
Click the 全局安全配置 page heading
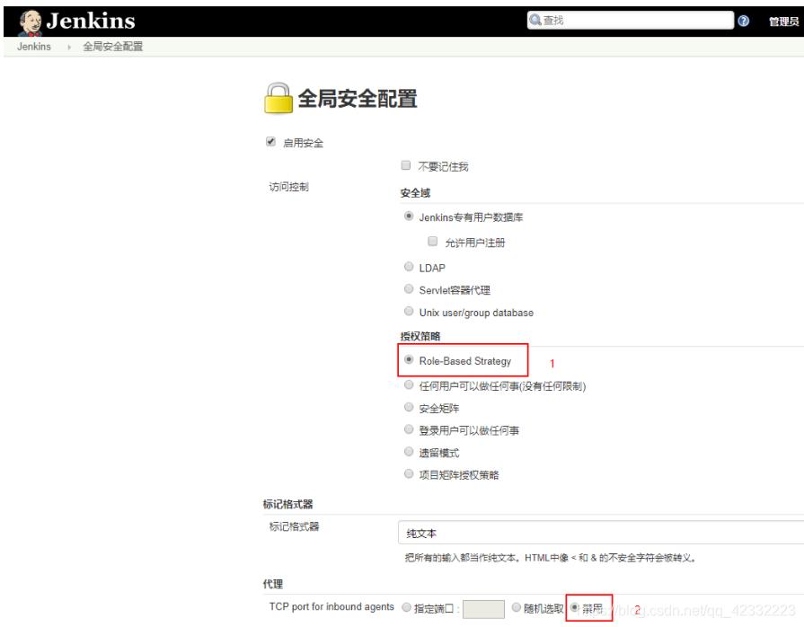358,99
